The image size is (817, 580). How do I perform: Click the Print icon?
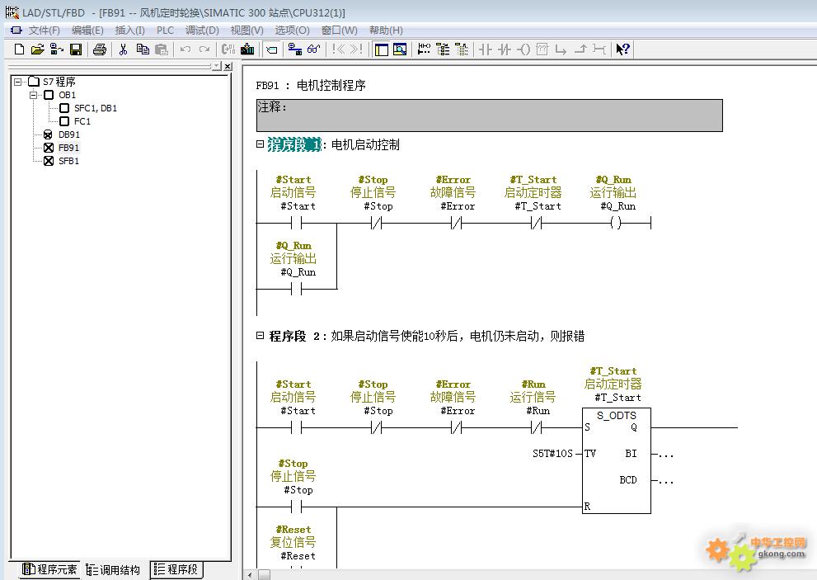[100, 50]
